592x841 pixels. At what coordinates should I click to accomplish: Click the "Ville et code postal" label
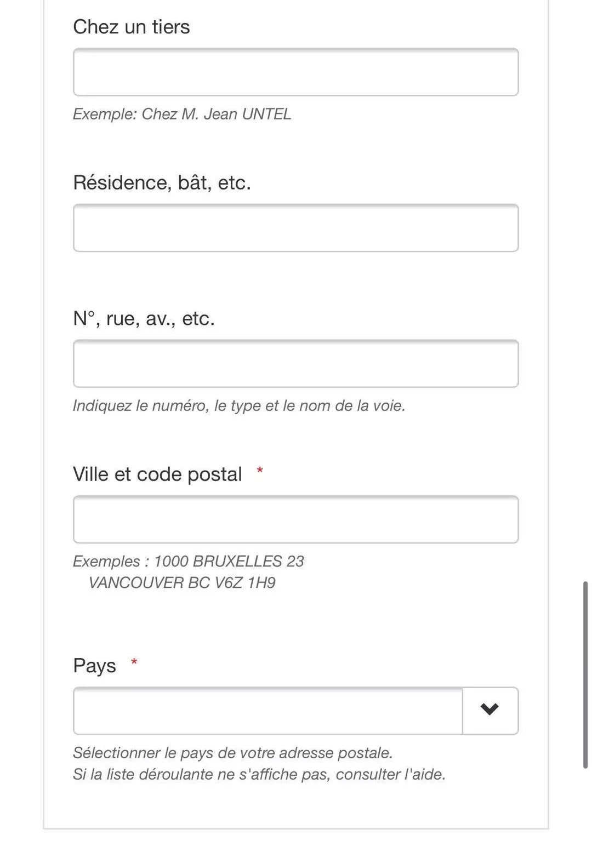coord(157,474)
